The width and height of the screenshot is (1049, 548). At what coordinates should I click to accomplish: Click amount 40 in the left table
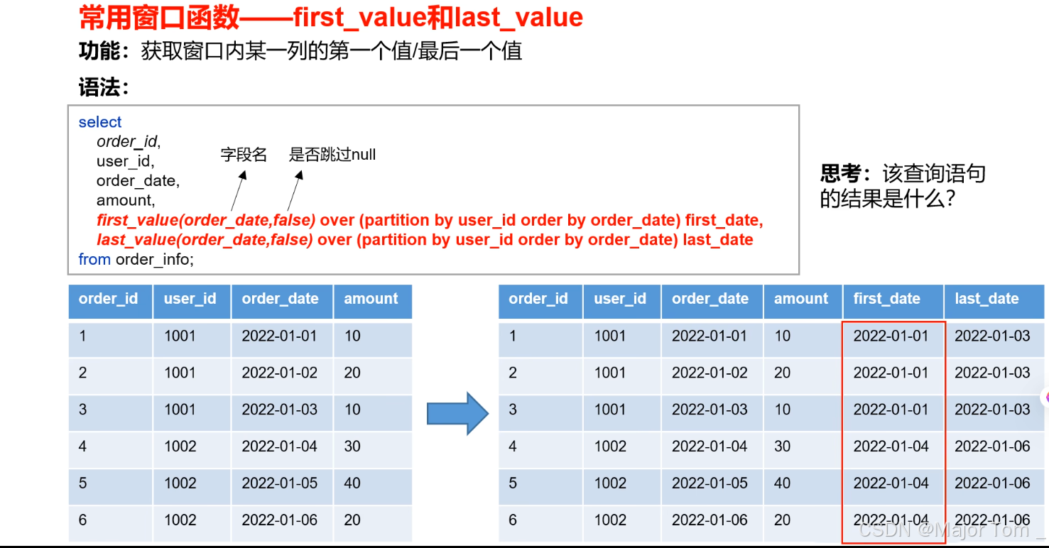pyautogui.click(x=352, y=484)
